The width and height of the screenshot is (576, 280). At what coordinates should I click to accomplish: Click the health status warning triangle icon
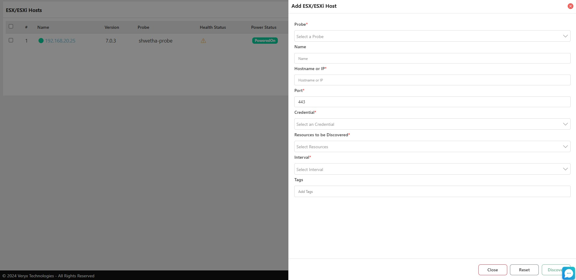(x=203, y=41)
